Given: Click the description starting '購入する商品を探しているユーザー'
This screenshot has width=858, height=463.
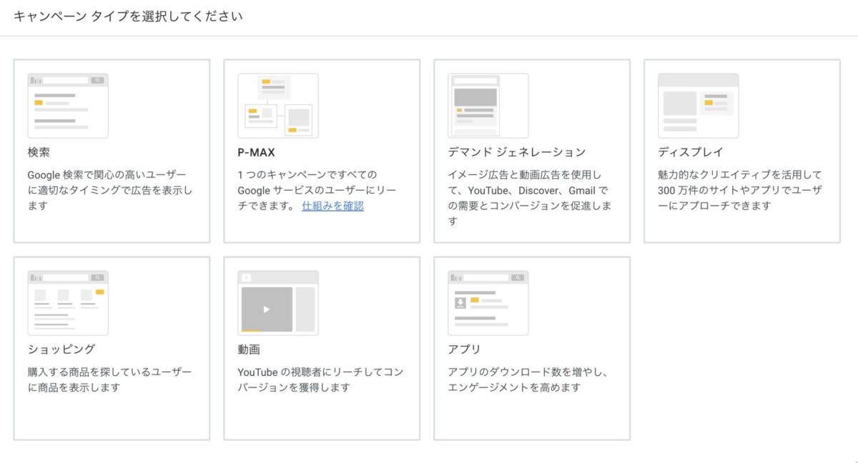Looking at the screenshot, I should click(110, 379).
